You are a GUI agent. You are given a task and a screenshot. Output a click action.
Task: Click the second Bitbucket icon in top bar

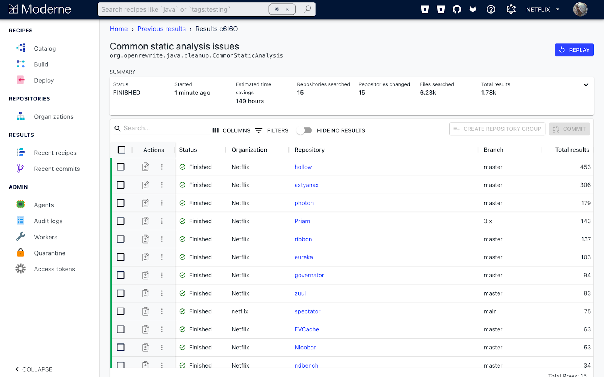coord(441,9)
